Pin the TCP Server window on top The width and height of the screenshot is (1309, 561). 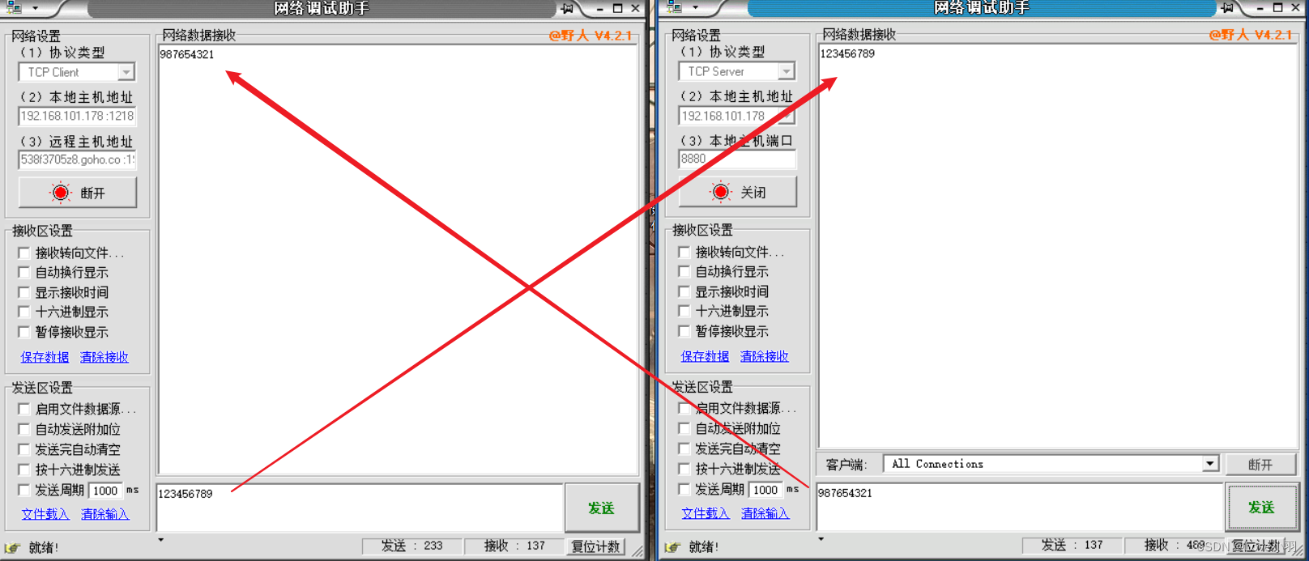tap(1227, 8)
